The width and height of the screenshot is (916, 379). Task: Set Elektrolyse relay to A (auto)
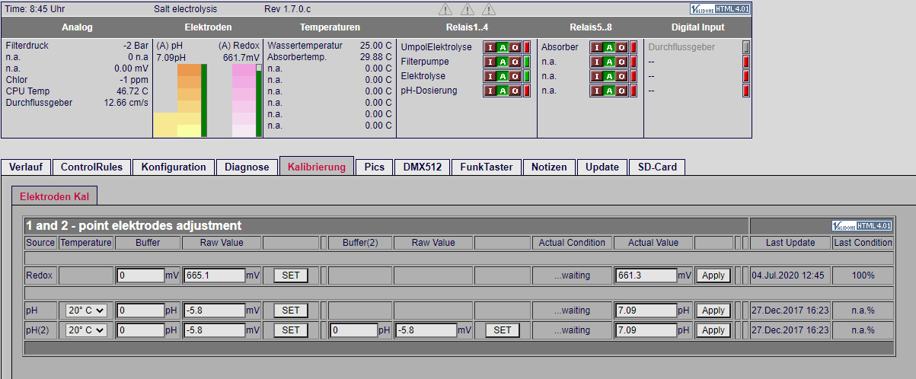point(503,76)
